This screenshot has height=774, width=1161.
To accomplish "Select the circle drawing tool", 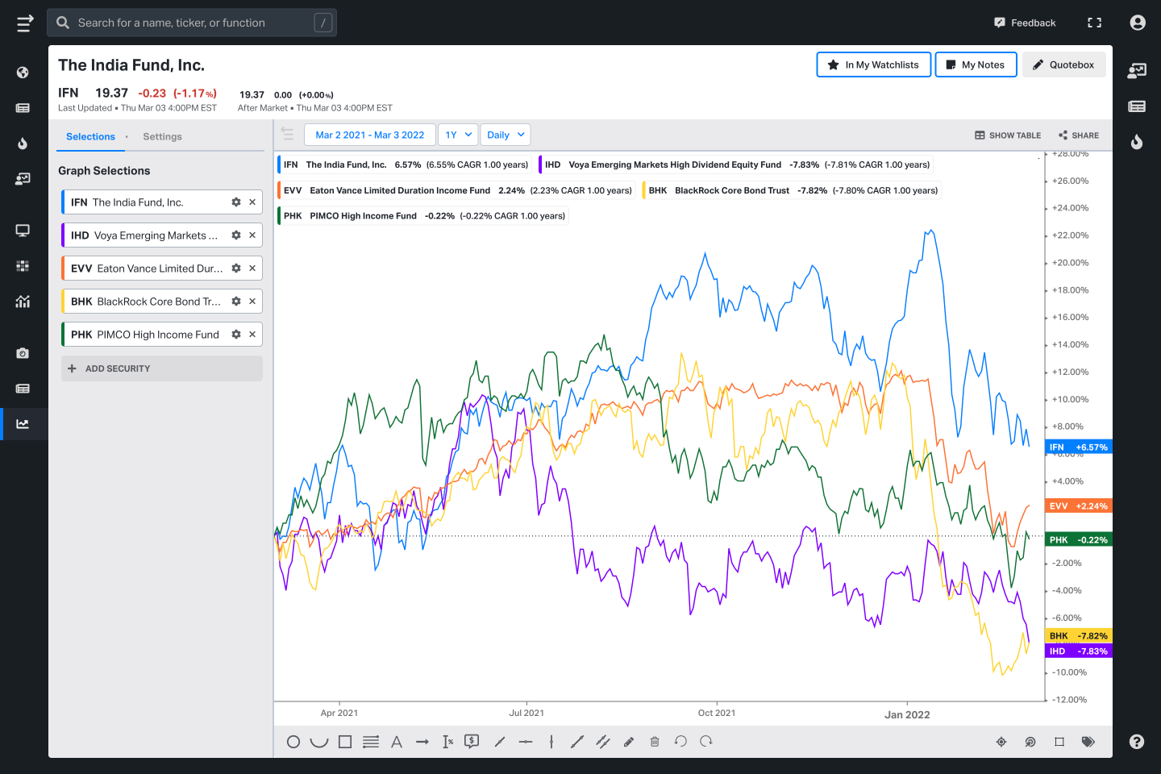I will point(293,742).
